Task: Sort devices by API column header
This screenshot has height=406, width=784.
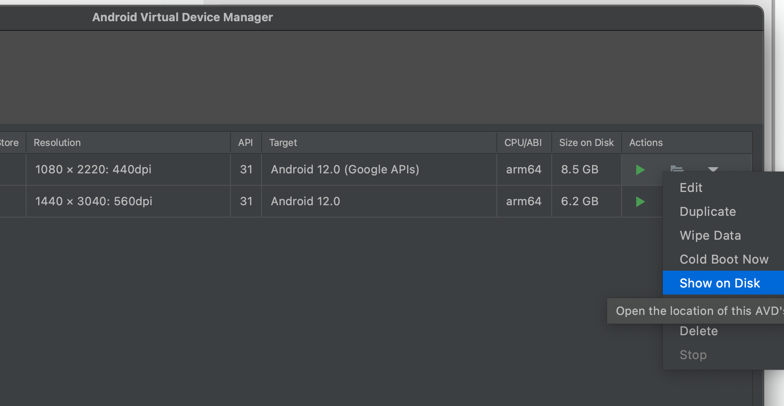Action: pos(246,143)
